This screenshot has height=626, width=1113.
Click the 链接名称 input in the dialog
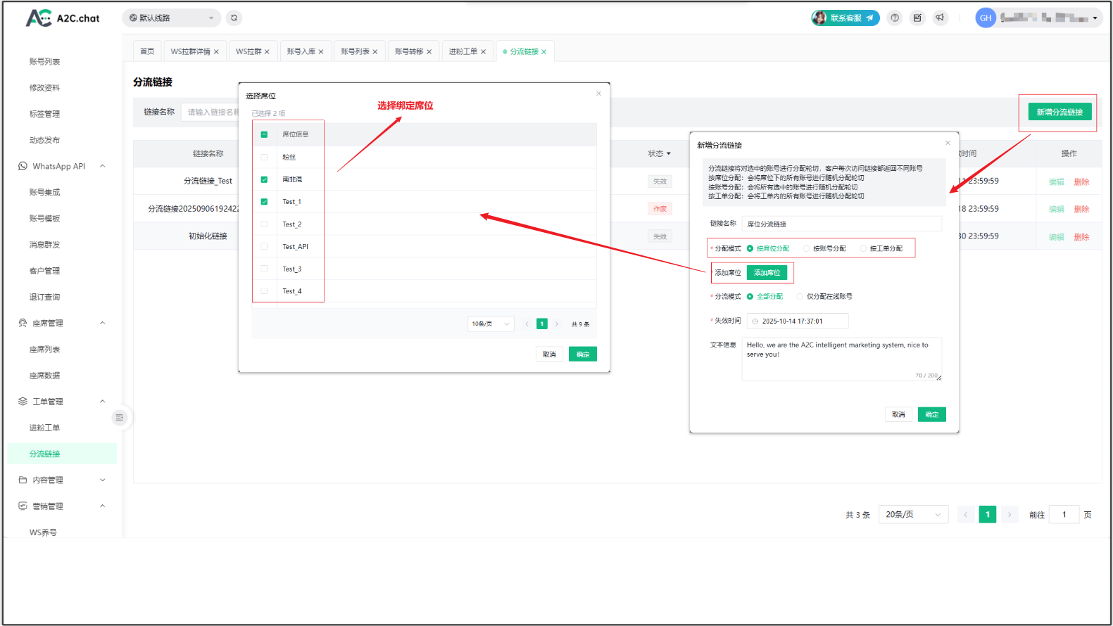[x=841, y=224]
